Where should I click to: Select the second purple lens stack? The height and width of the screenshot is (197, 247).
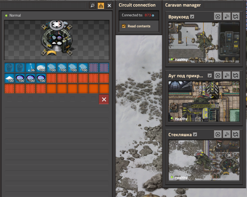tap(30, 78)
